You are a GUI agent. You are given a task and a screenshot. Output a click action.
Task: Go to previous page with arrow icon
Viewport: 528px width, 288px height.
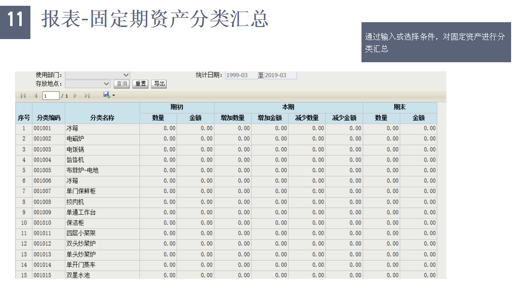click(36, 96)
